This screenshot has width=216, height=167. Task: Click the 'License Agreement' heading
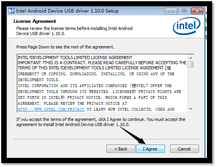[35, 21]
